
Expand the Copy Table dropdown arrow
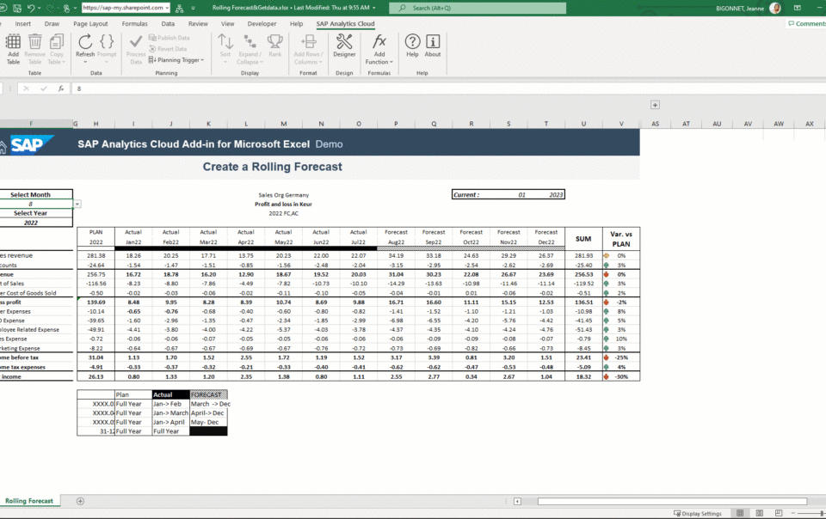pyautogui.click(x=64, y=62)
